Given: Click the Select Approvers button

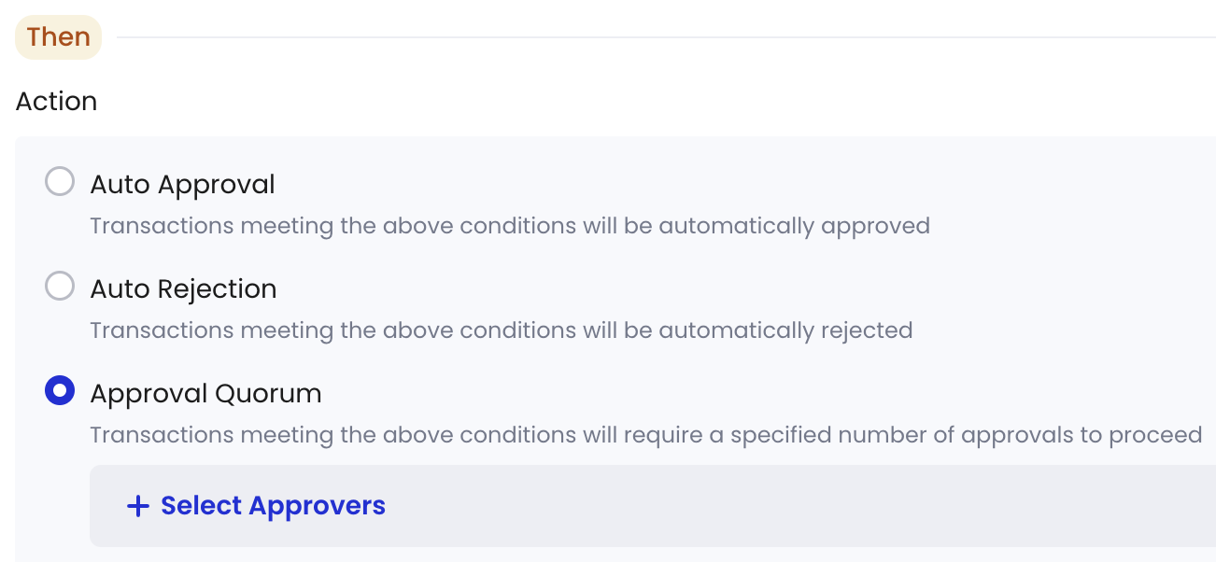Looking at the screenshot, I should tap(256, 506).
